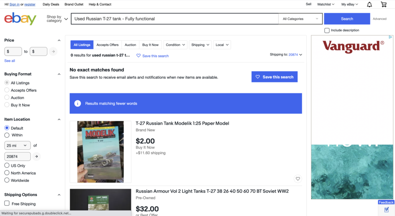The height and width of the screenshot is (216, 395).
Task: Switch to the All Listings tab
Action: [82, 45]
